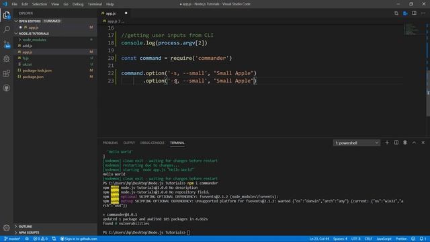The image size is (430, 242).
Task: Click the split editor icon
Action: click(414, 13)
